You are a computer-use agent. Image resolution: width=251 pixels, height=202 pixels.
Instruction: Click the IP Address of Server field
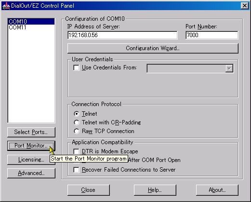[x=122, y=35]
